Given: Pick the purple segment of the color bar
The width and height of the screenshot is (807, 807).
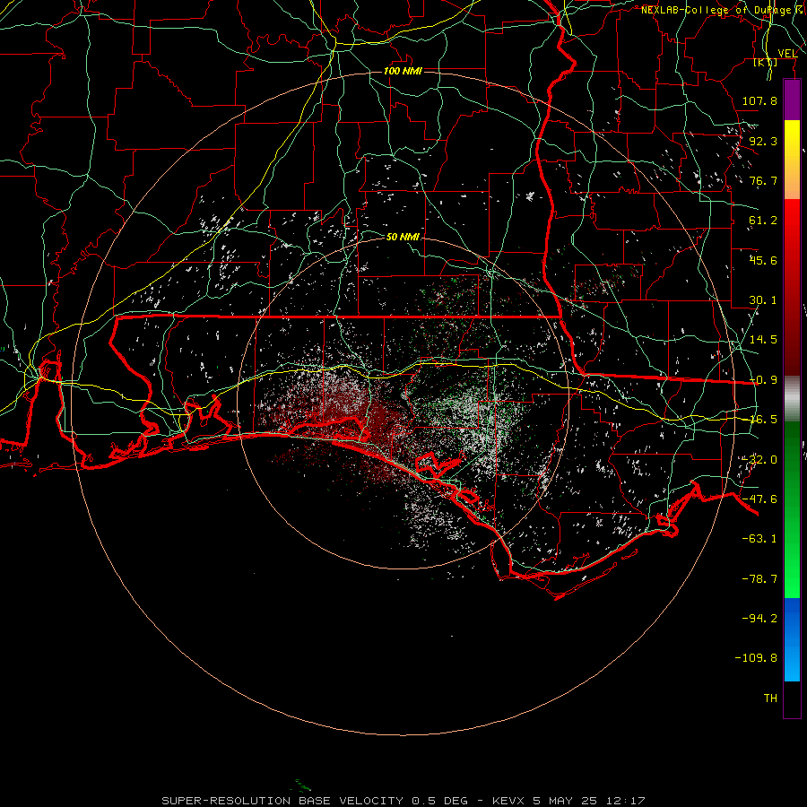Looking at the screenshot, I should [792, 100].
